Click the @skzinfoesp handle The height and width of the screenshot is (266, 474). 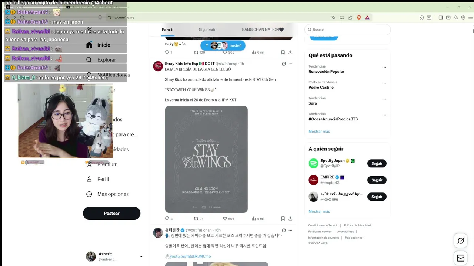pyautogui.click(x=226, y=64)
